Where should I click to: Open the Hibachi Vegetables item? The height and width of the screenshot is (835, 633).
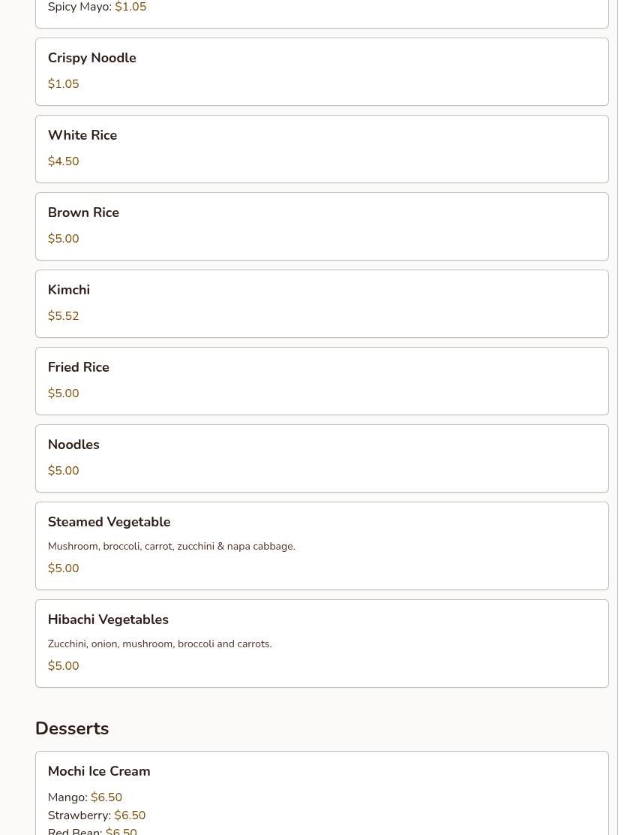pos(108,619)
